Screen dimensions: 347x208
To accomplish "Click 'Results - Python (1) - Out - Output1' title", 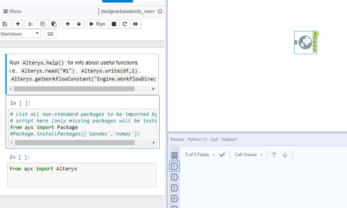I will point(204,139).
